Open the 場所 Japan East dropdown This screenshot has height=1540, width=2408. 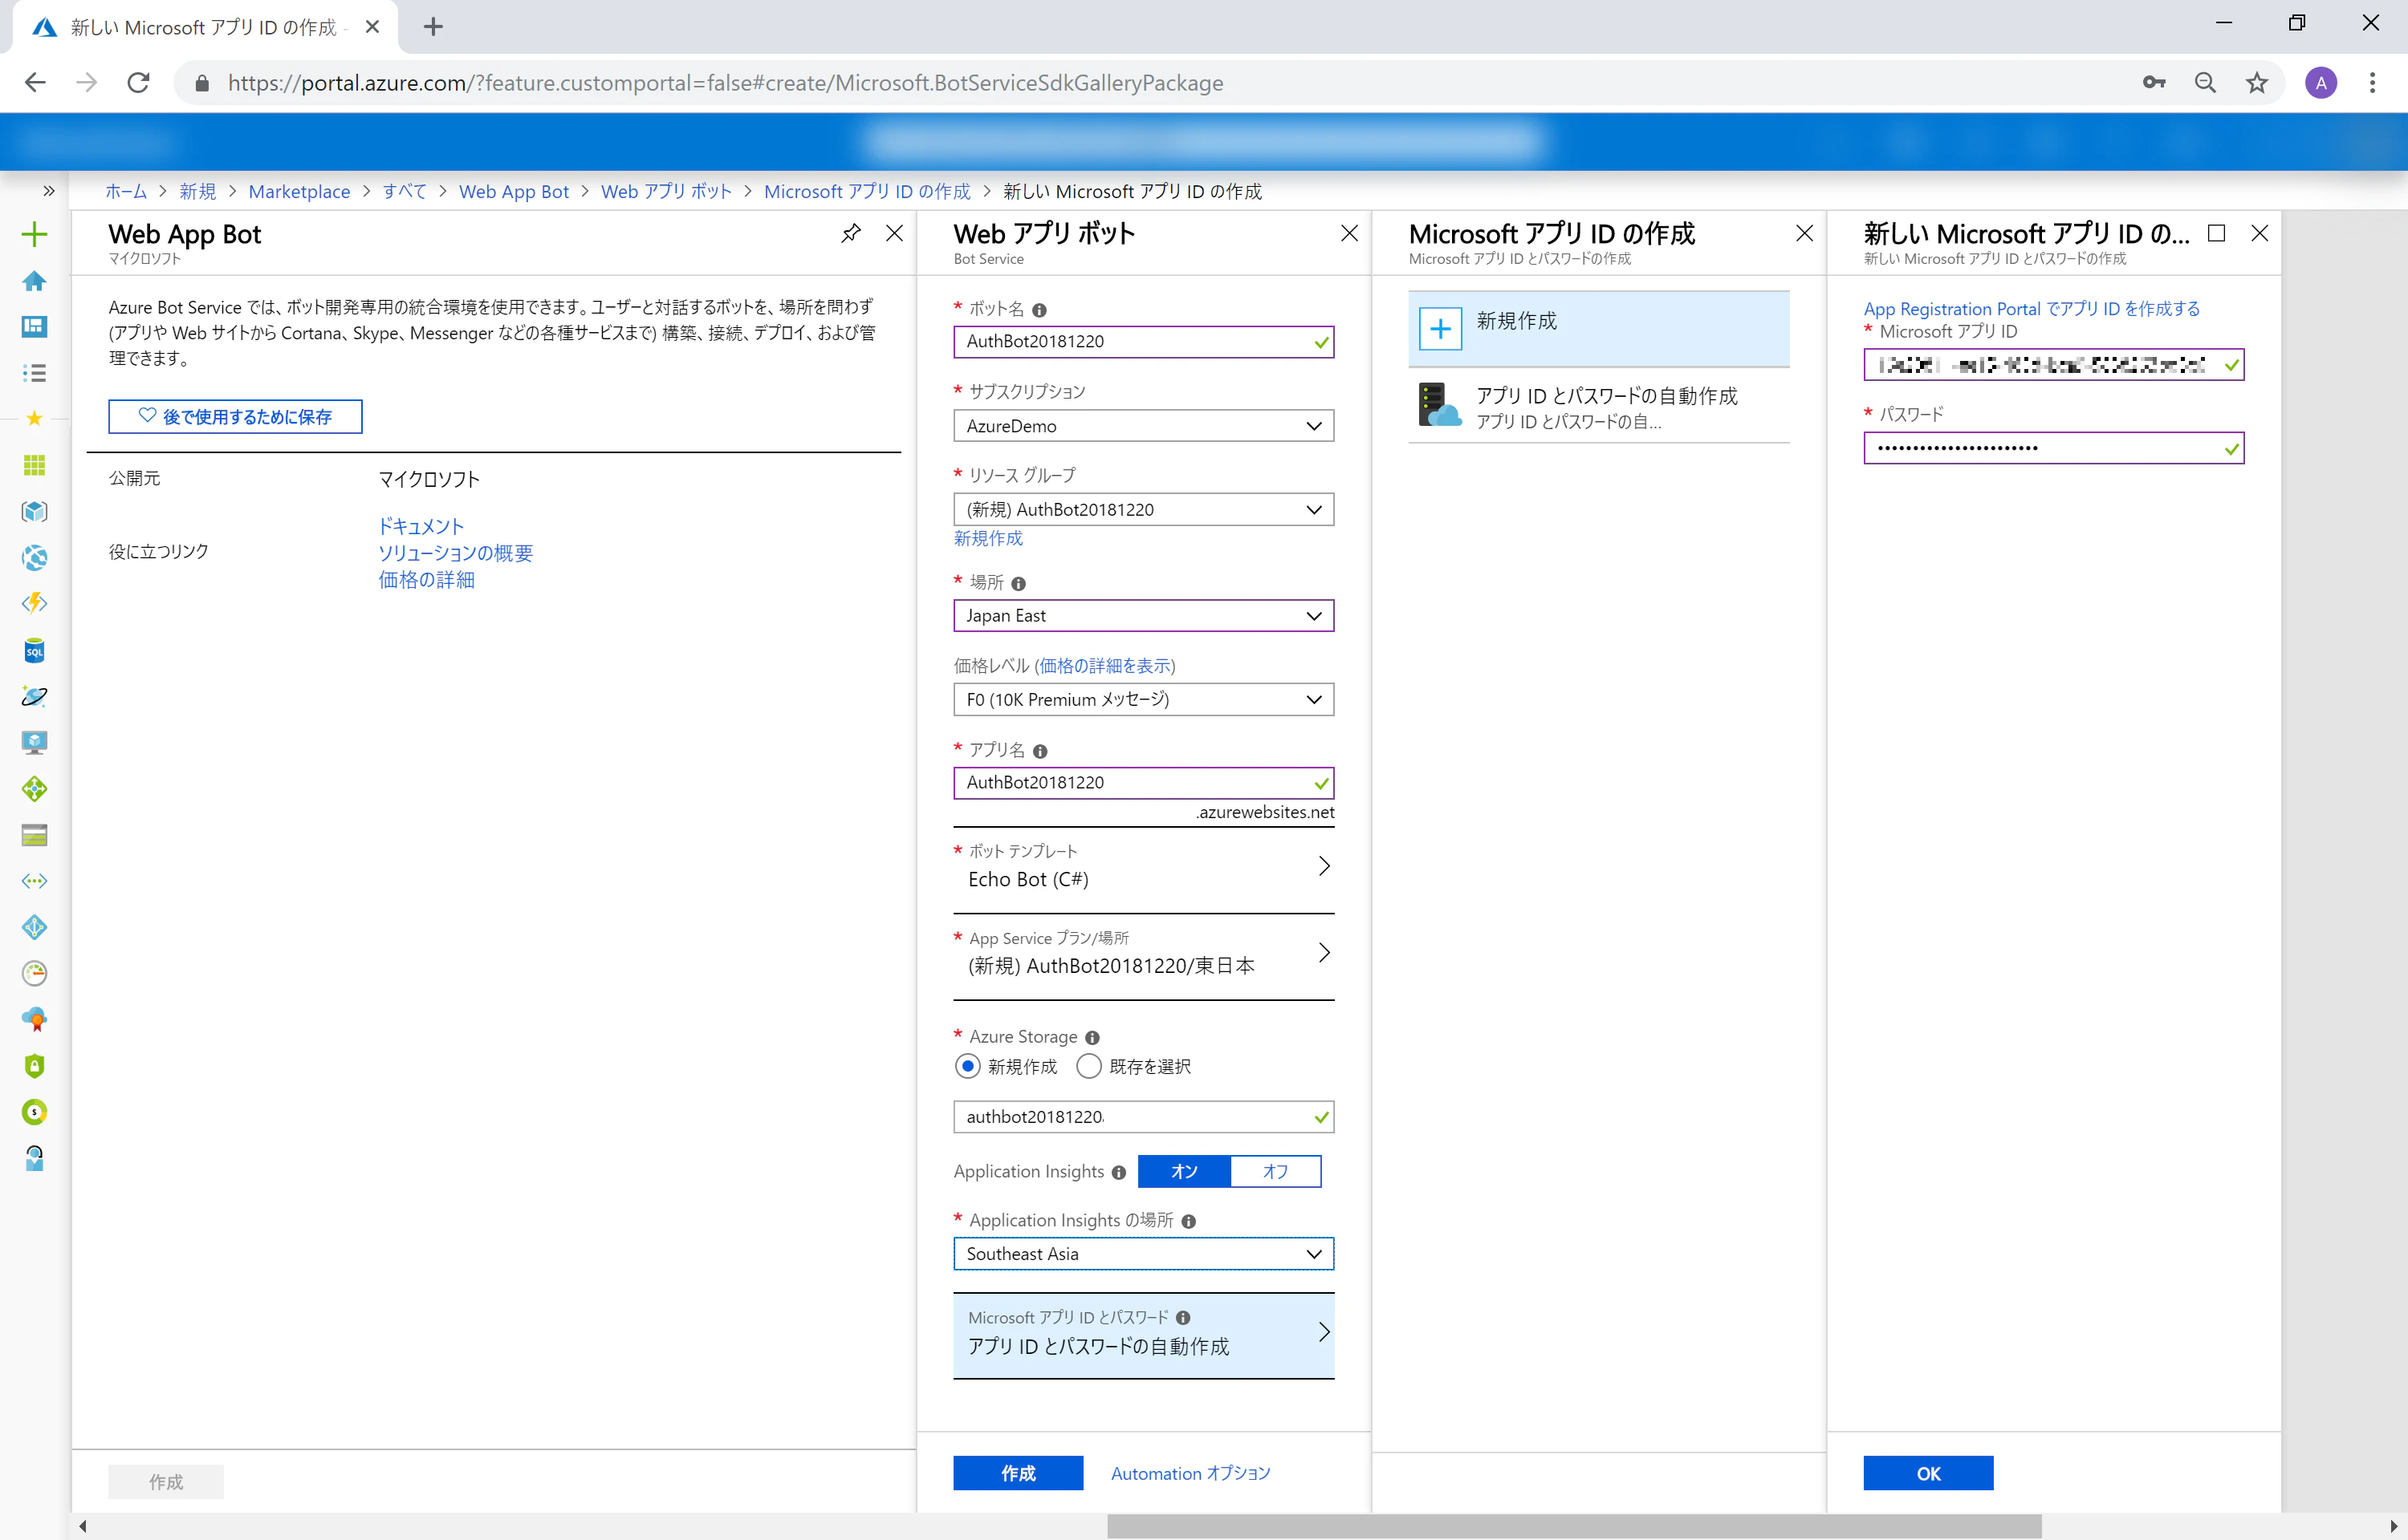(1144, 616)
